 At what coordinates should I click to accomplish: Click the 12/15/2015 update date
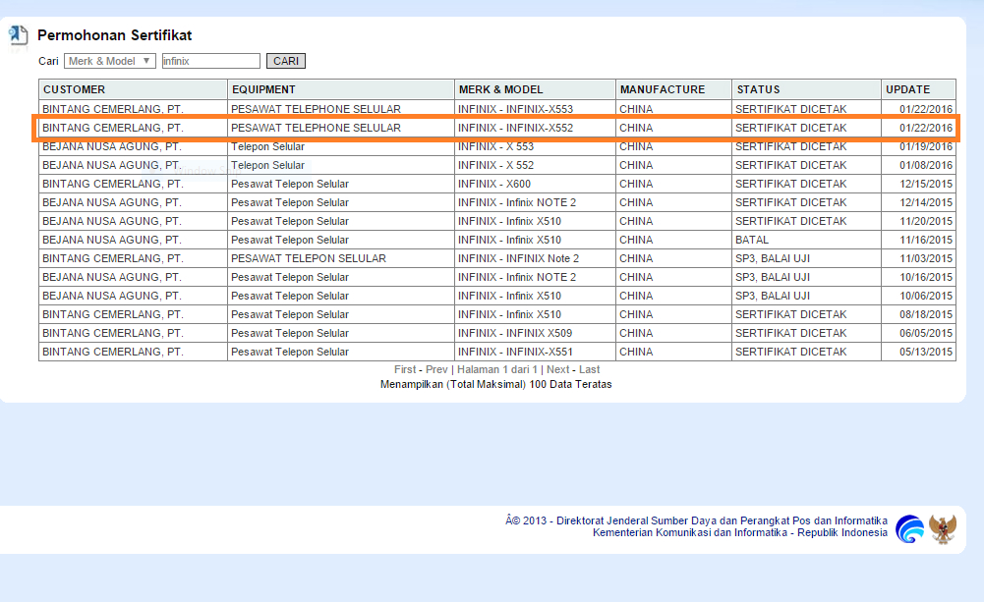point(926,184)
